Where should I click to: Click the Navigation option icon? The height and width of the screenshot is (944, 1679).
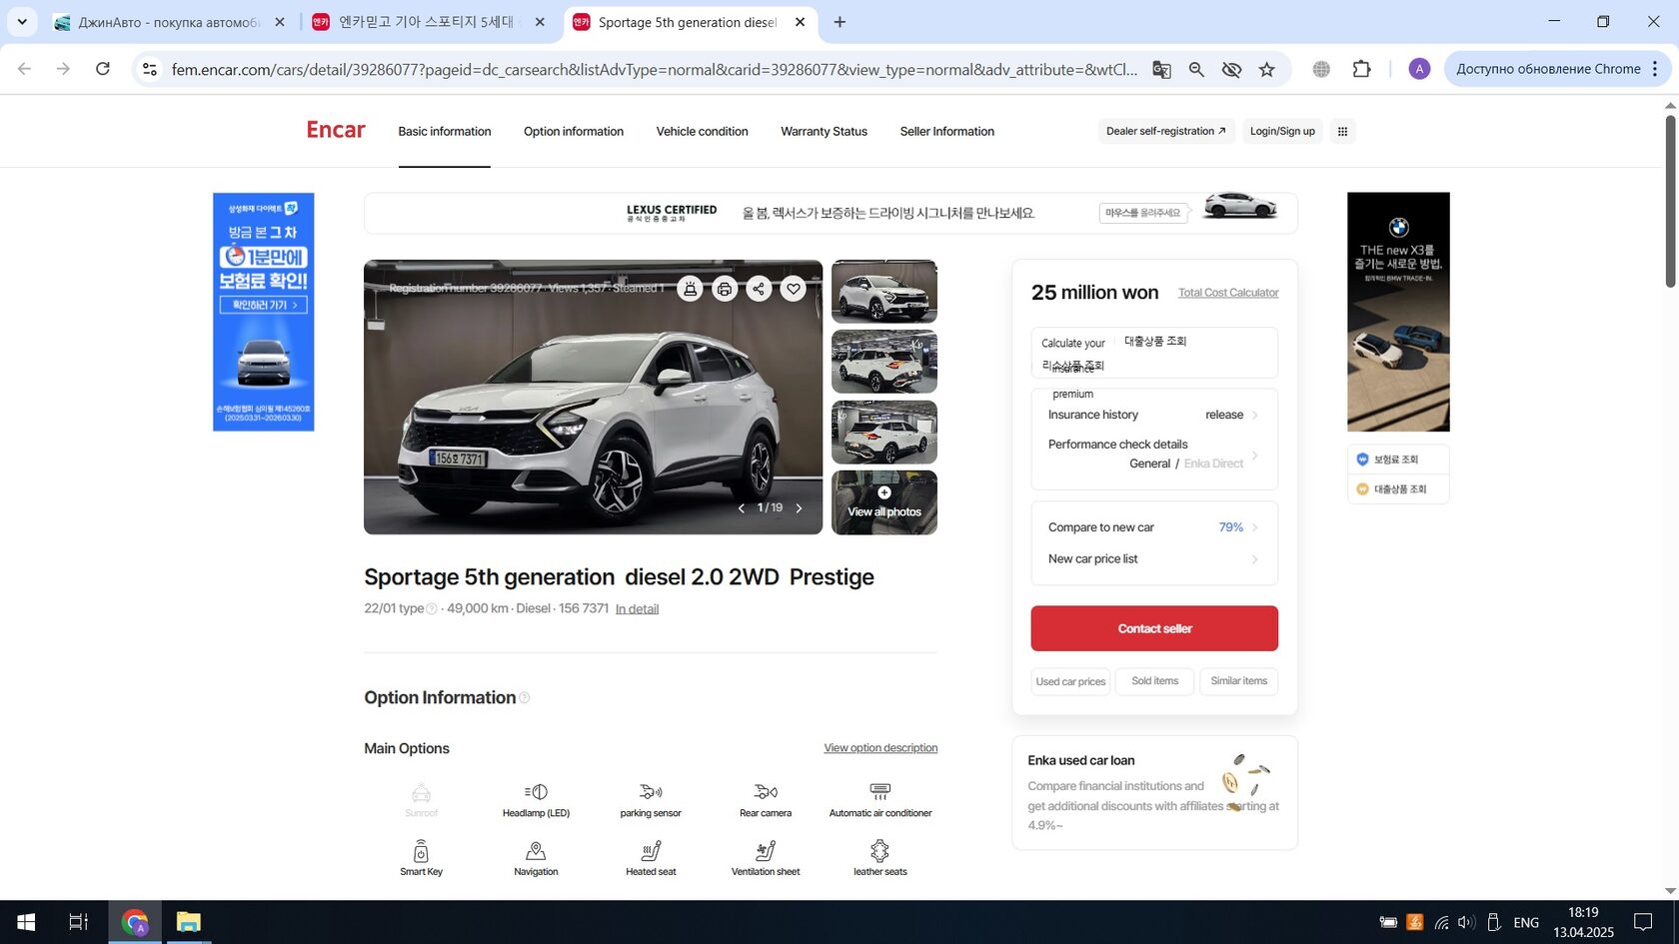[536, 851]
